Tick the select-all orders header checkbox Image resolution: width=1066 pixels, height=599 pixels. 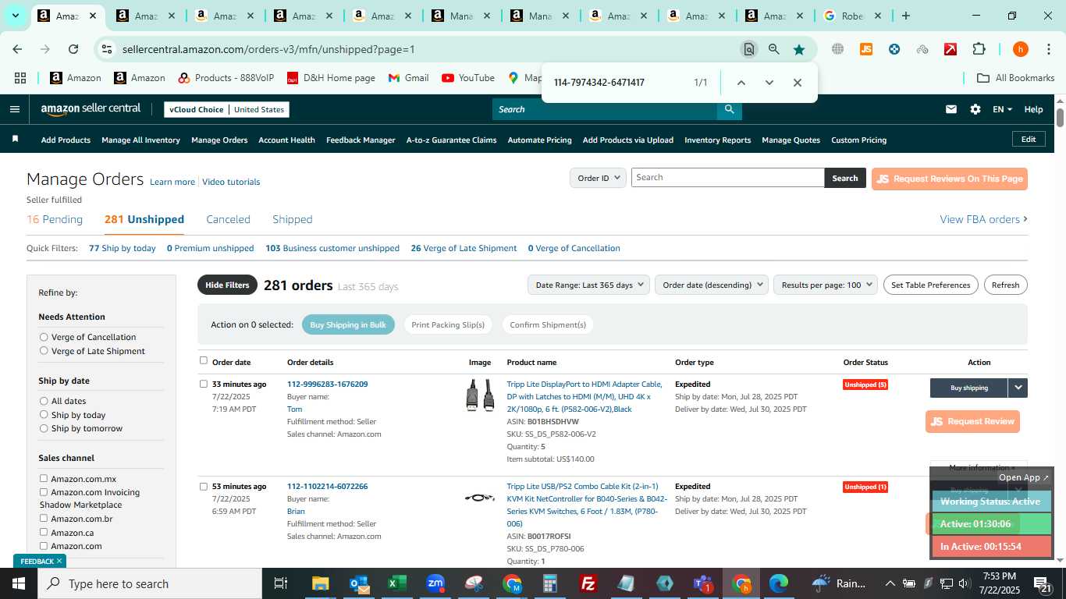(x=204, y=360)
